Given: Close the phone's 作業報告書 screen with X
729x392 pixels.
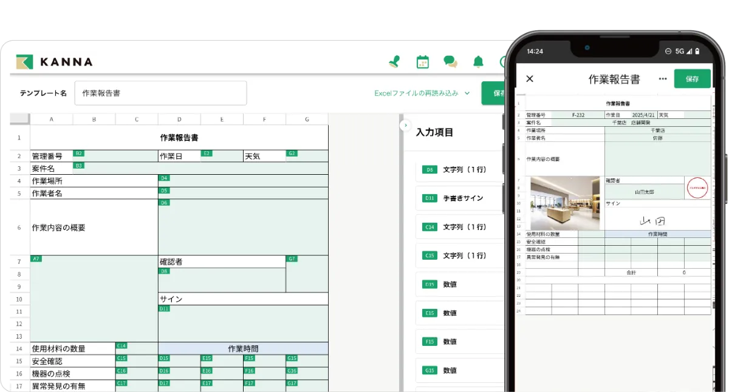Looking at the screenshot, I should pos(530,79).
